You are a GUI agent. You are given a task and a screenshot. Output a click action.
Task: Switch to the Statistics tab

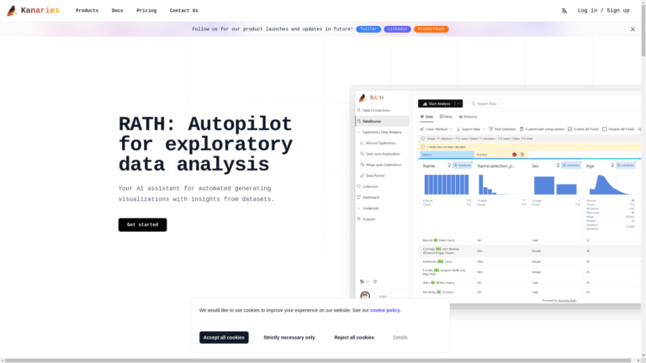(x=468, y=117)
